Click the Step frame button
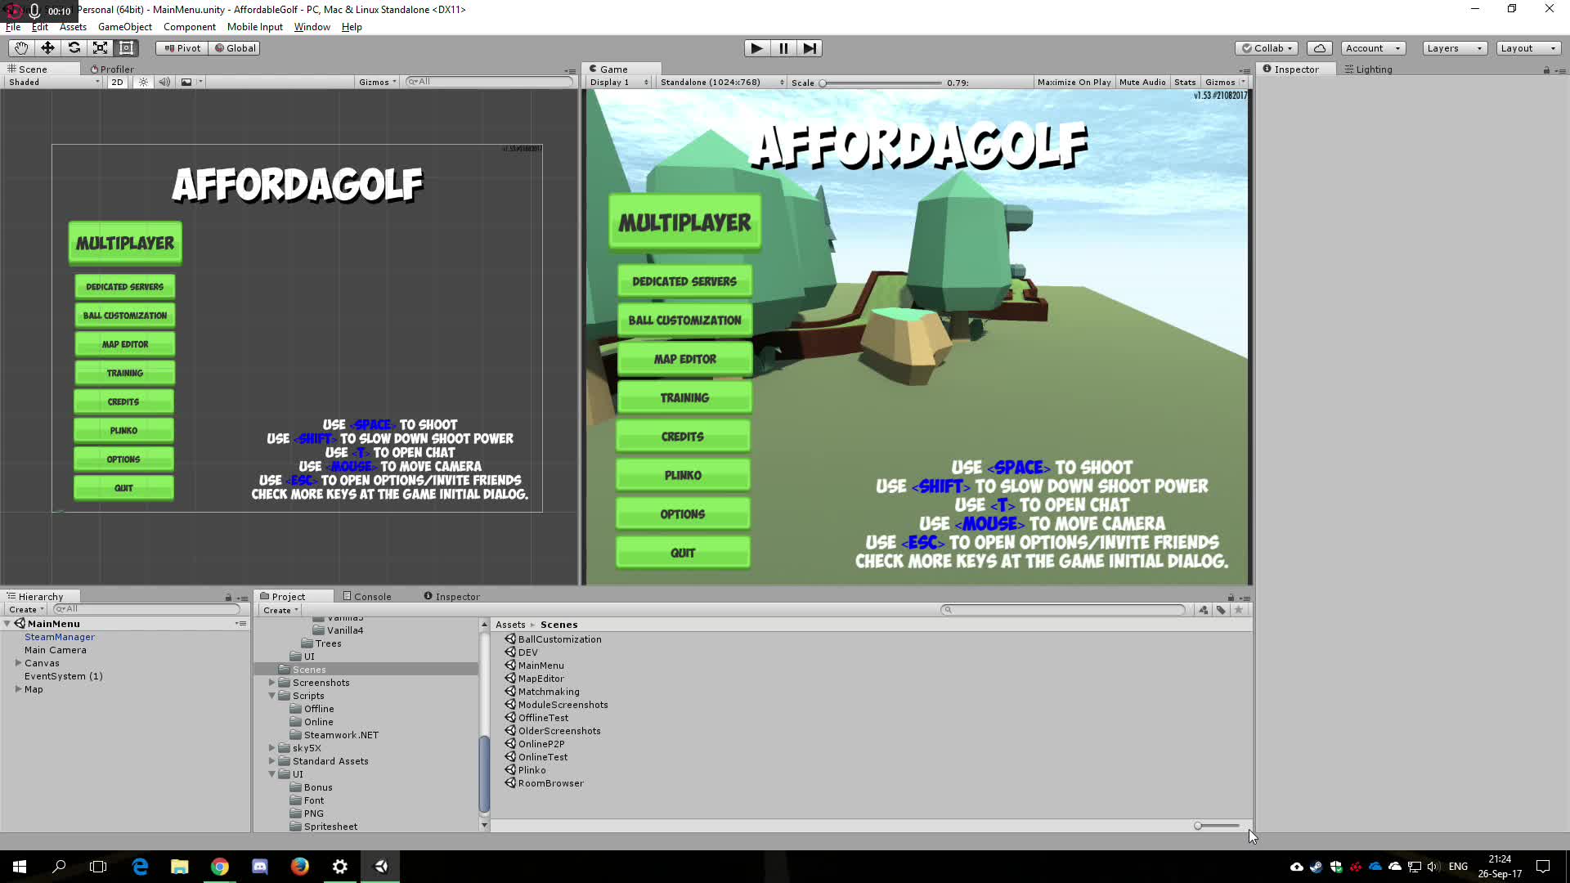Image resolution: width=1570 pixels, height=883 pixels. (809, 48)
